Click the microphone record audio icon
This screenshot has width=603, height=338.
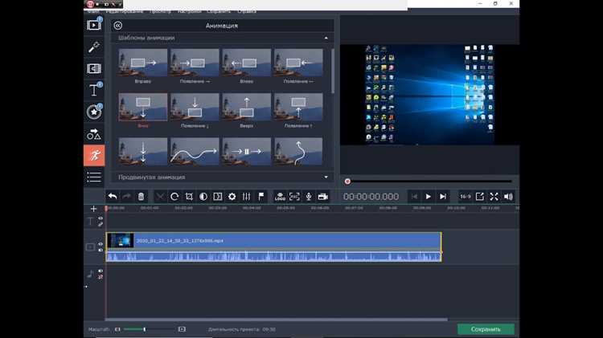click(x=309, y=197)
